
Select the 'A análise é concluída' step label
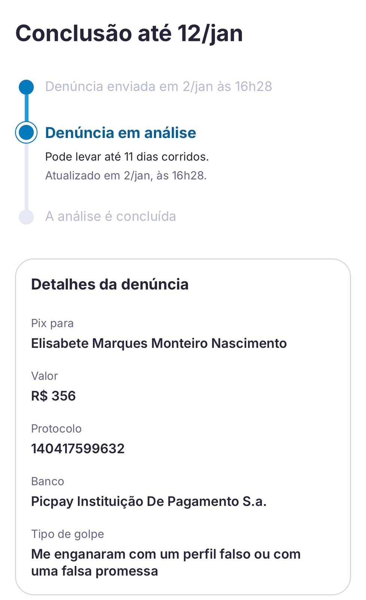tap(110, 216)
